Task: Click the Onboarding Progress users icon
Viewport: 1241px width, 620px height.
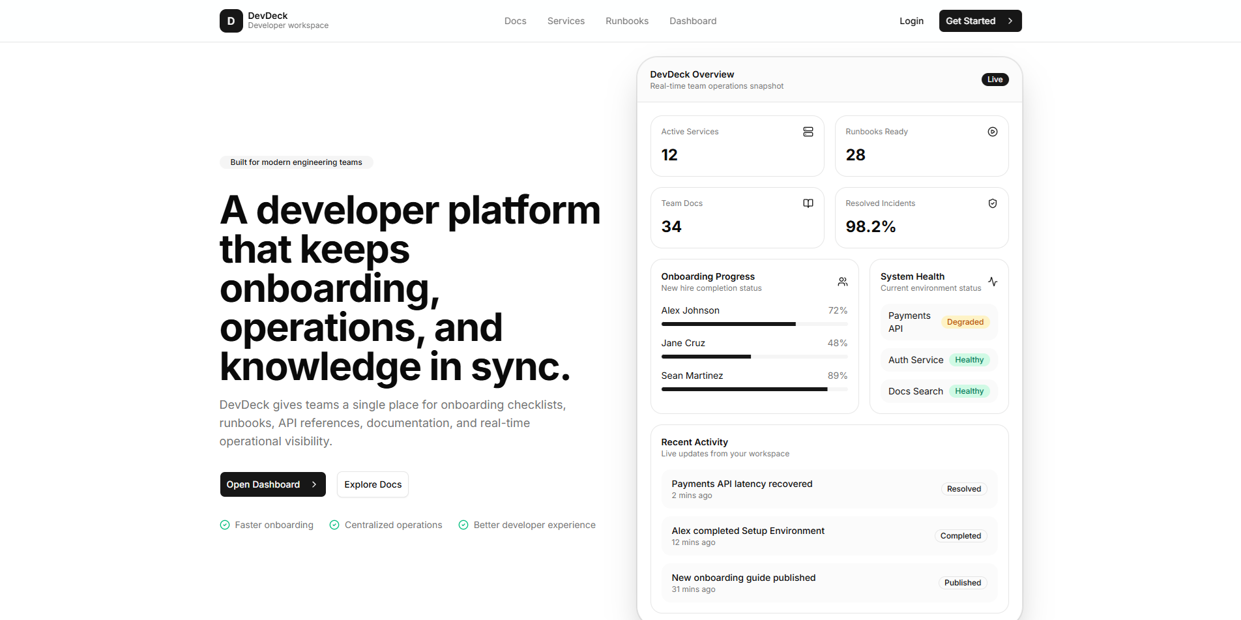Action: point(843,282)
